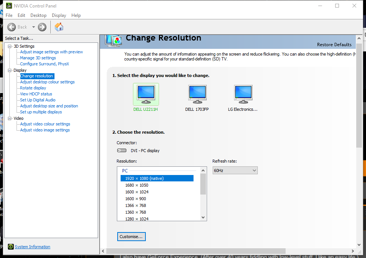This screenshot has height=258, width=366.
Task: Open Adjust image settings with preview
Action: pyautogui.click(x=51, y=52)
